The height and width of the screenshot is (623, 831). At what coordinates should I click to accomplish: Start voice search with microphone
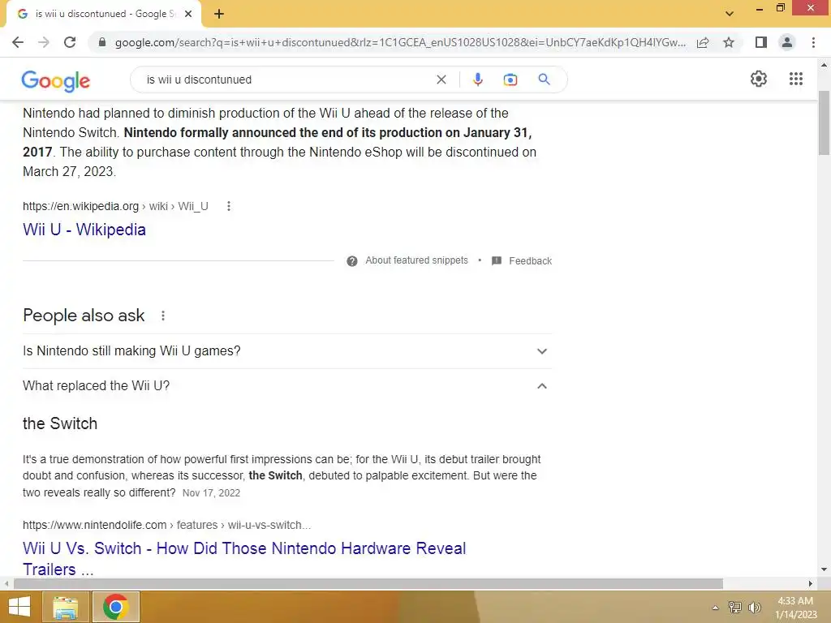pyautogui.click(x=477, y=79)
